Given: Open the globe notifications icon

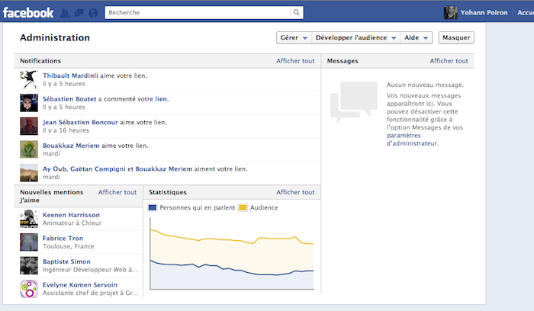Looking at the screenshot, I should point(92,13).
